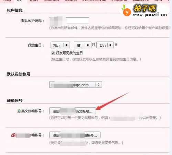Click the 柚子吧 yellow title text

tap(145, 8)
